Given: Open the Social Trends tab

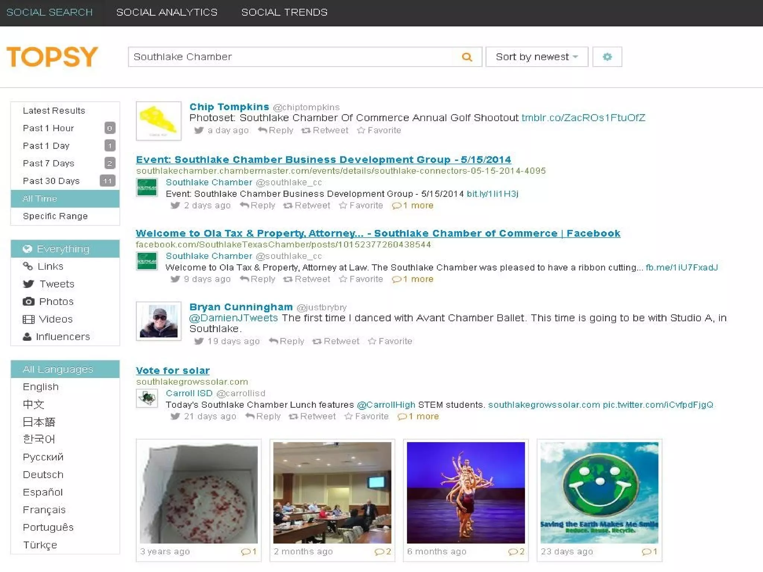Looking at the screenshot, I should (x=284, y=12).
